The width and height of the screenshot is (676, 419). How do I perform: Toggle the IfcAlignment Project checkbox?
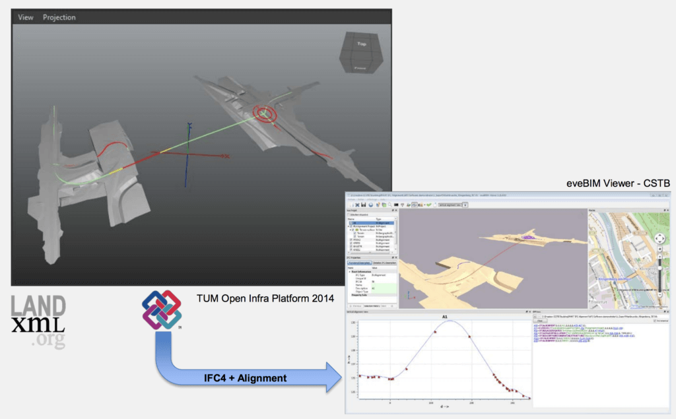tap(351, 226)
